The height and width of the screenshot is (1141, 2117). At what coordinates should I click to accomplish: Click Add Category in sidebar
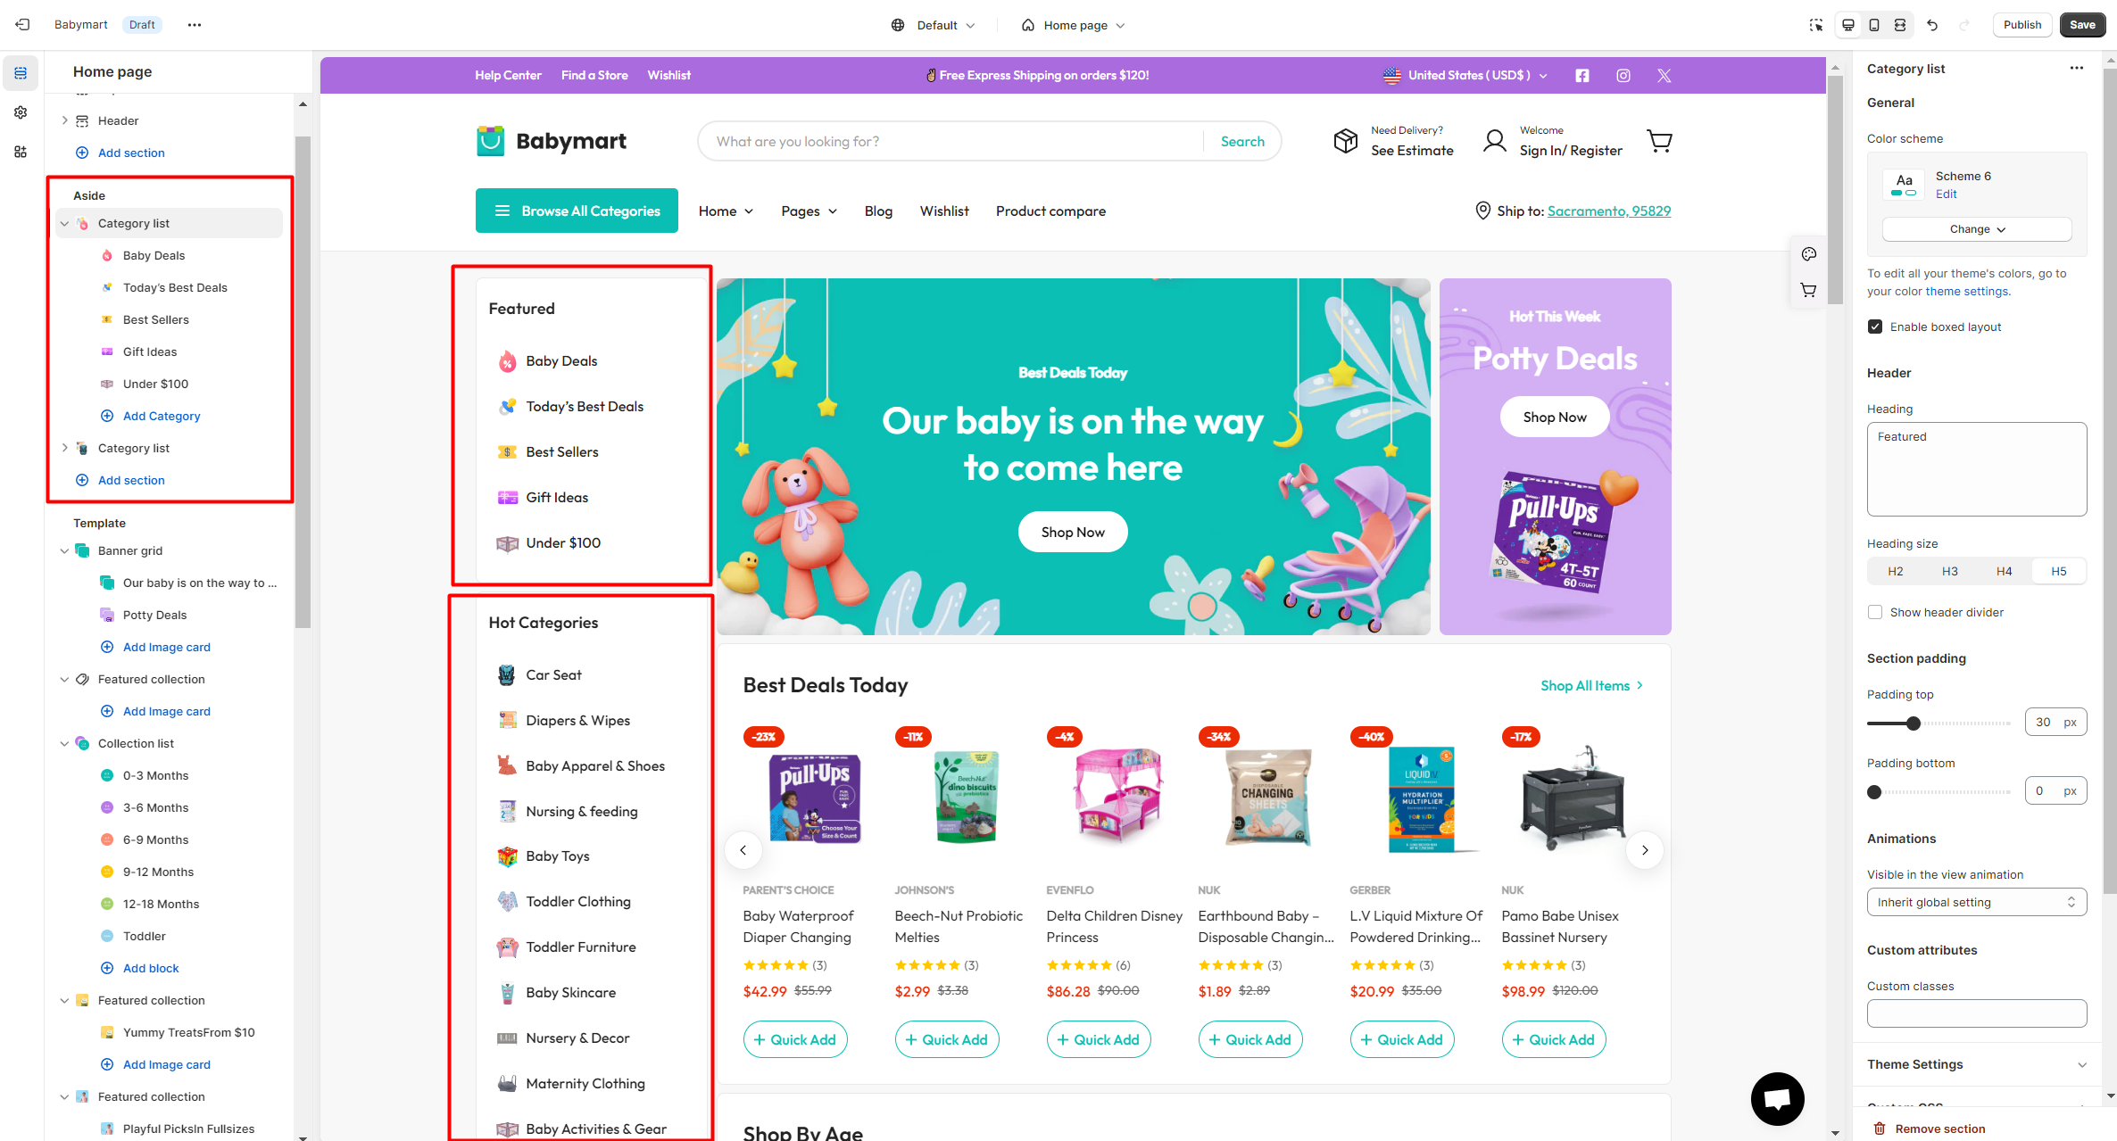click(161, 417)
